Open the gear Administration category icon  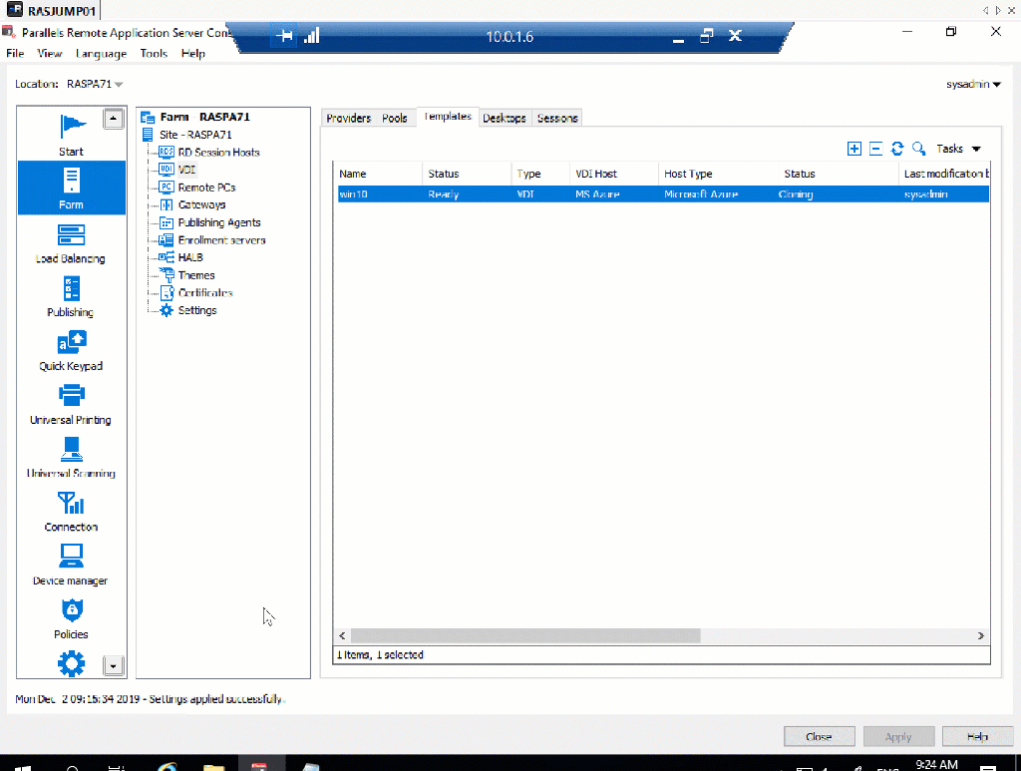point(71,663)
